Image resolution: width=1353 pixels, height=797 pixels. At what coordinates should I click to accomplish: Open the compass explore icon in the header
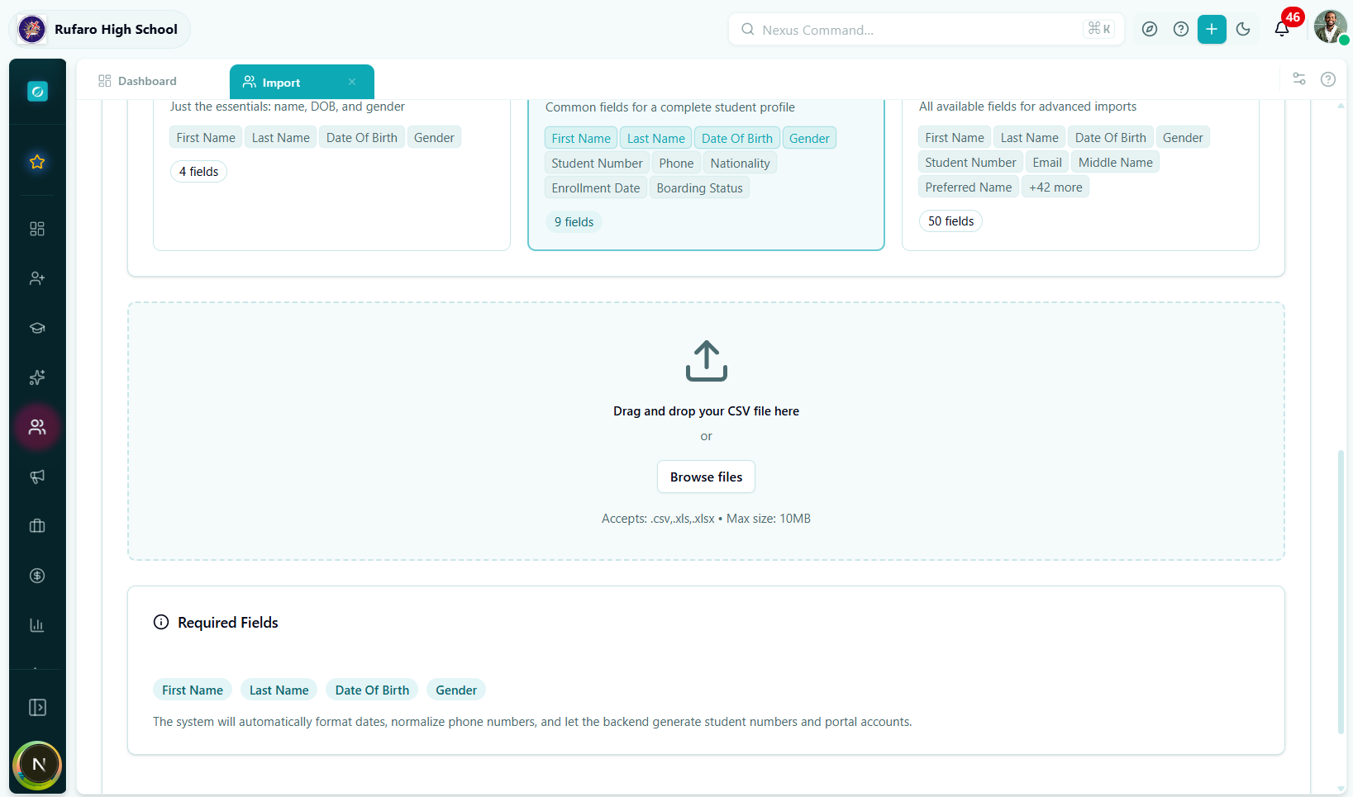1150,30
